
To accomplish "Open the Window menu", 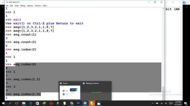I will 38,6.
